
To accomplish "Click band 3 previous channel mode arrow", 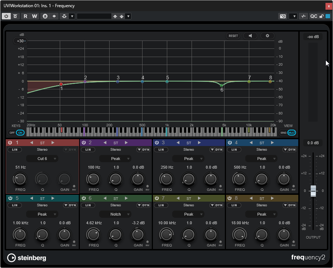I will (x=178, y=143).
